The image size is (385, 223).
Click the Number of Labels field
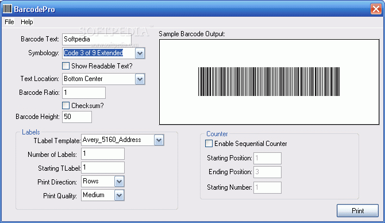tap(103, 153)
